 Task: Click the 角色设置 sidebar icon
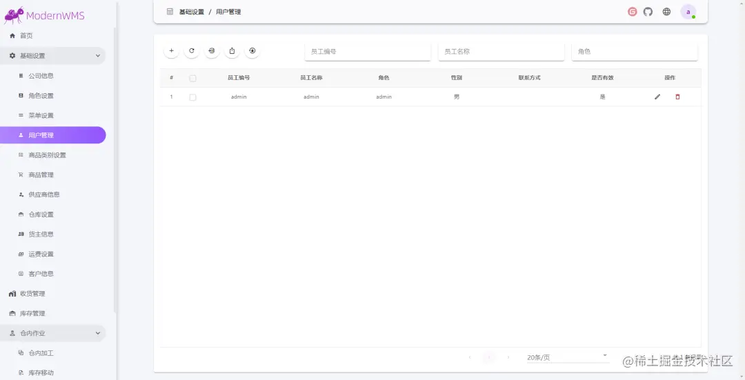coord(21,95)
